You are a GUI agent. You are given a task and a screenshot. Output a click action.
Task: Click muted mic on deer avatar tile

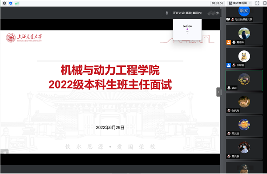click(x=229, y=111)
